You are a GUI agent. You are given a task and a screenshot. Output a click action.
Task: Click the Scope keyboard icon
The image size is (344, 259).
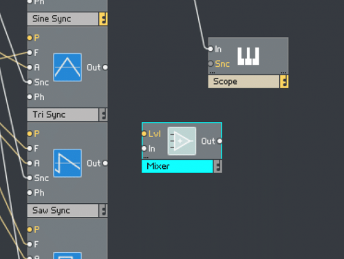[x=248, y=56]
